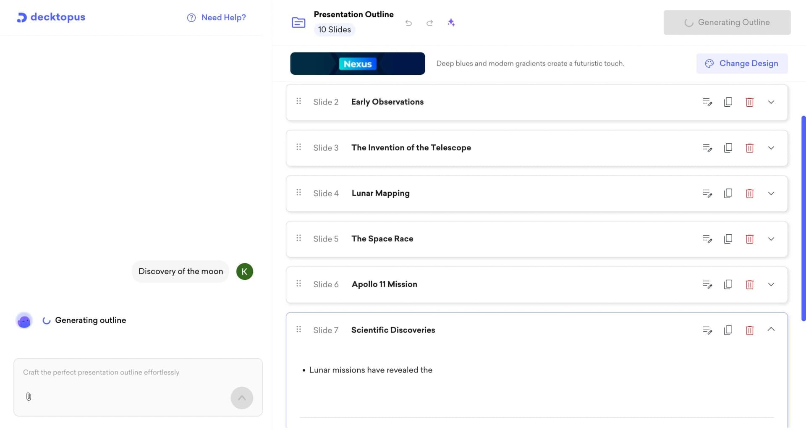
Task: Click the drag handle for Slide 2
Action: click(298, 101)
